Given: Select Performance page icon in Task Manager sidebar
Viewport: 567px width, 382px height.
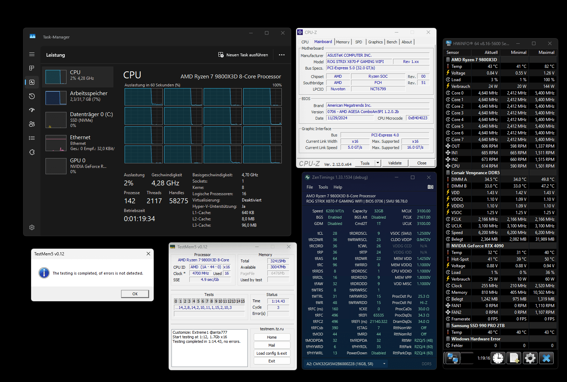Looking at the screenshot, I should pyautogui.click(x=32, y=82).
